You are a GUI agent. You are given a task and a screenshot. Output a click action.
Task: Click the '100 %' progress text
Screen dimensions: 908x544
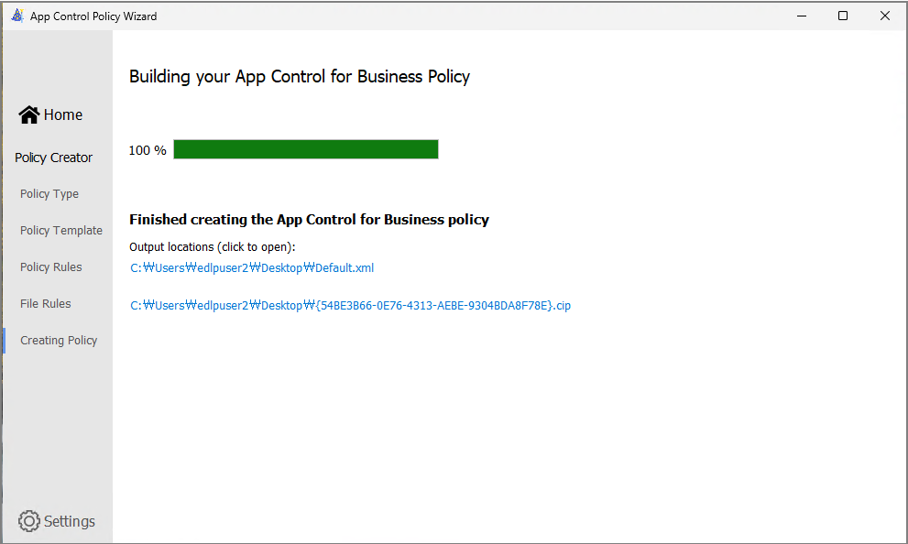click(x=148, y=150)
